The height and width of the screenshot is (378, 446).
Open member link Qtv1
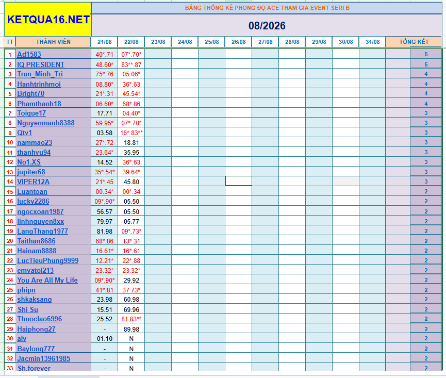pos(24,133)
